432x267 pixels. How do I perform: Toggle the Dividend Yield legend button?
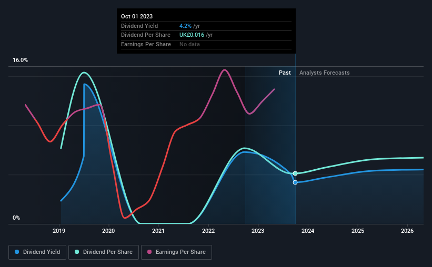pyautogui.click(x=37, y=252)
